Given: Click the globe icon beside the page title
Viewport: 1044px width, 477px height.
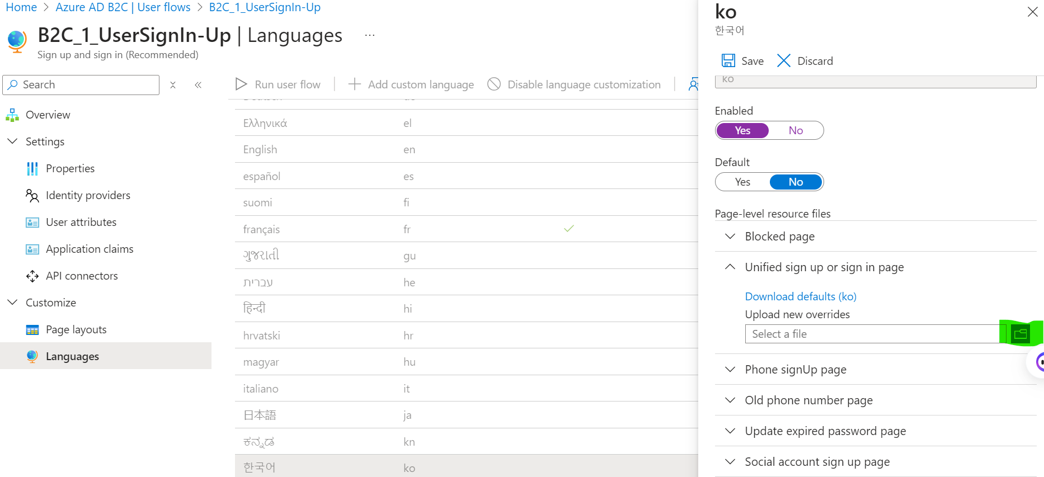Looking at the screenshot, I should (x=17, y=41).
